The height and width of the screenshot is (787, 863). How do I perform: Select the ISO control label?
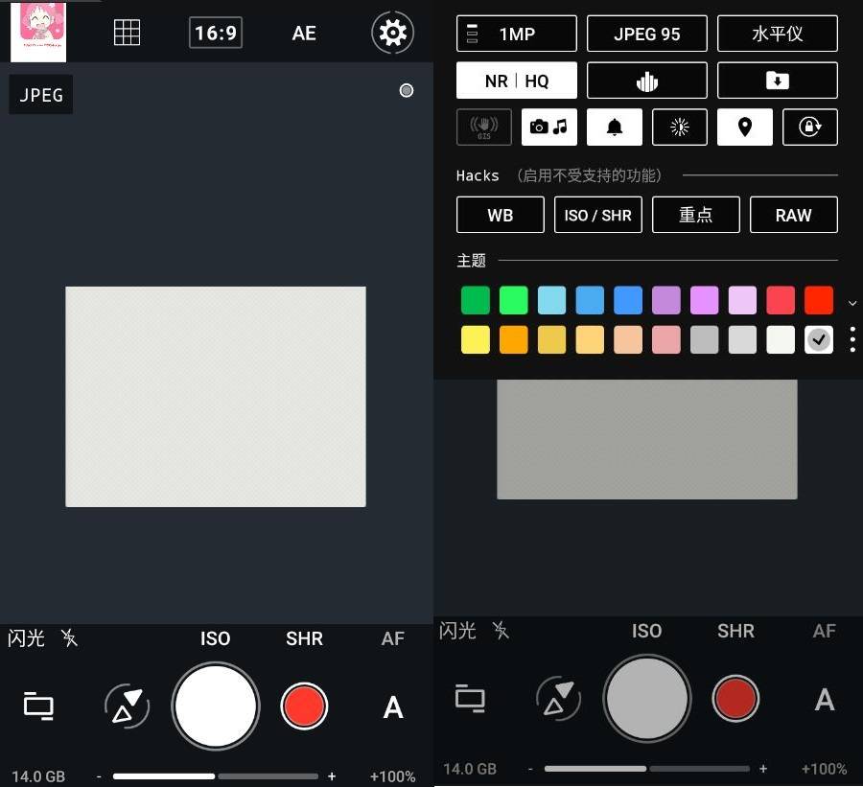click(215, 638)
